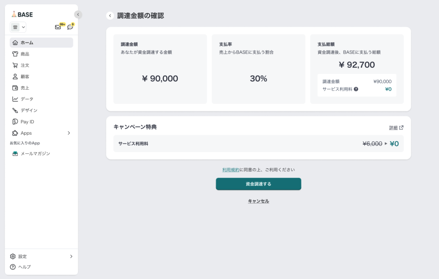Click the キャンセル link
439x279 pixels.
click(x=259, y=201)
